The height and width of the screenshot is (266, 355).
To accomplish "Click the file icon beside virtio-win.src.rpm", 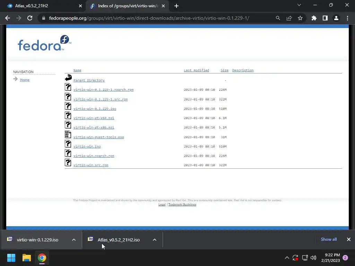I will (x=68, y=162).
